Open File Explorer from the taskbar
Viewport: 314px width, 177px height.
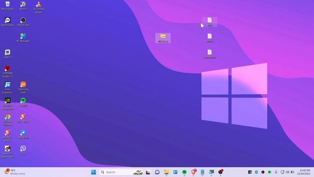click(166, 172)
